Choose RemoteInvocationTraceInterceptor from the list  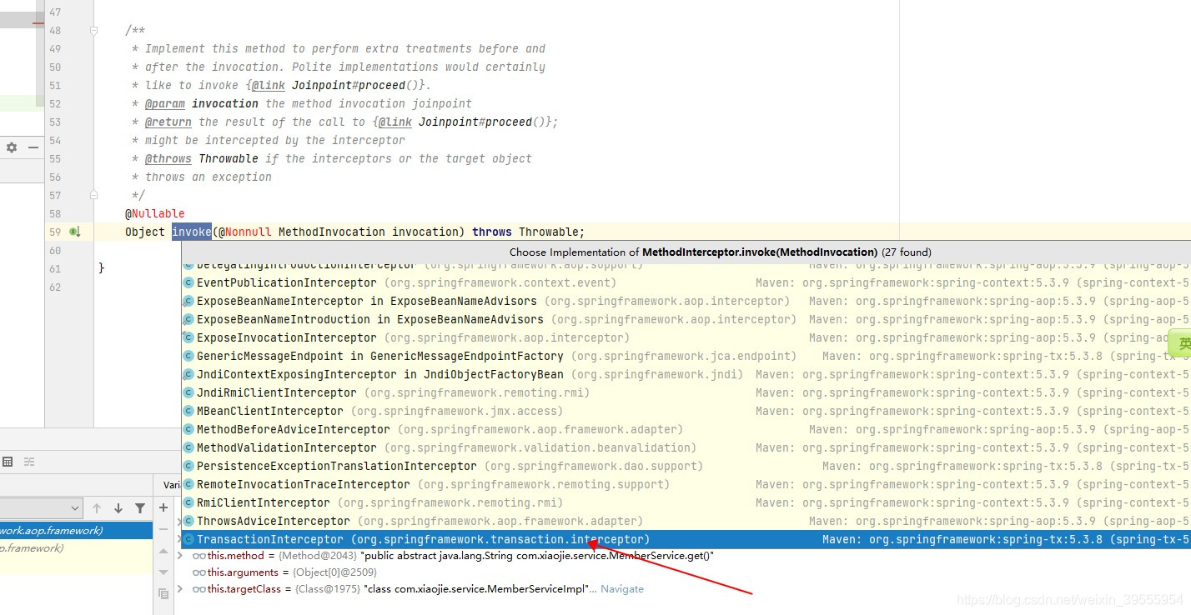click(686, 485)
